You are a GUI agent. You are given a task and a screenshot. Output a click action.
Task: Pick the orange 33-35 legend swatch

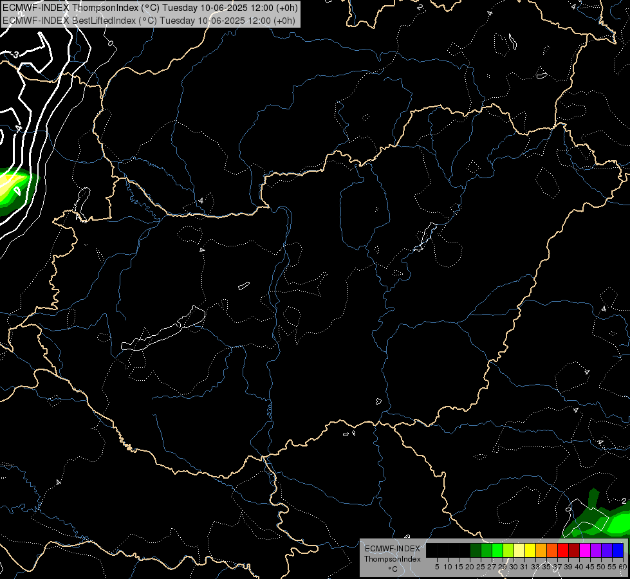pos(541,550)
